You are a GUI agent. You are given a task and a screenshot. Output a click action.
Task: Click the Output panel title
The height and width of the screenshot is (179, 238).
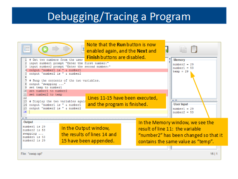point(28,122)
